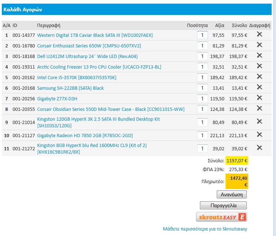Open the Gigabyte Z77X-D3H product link

57,99
